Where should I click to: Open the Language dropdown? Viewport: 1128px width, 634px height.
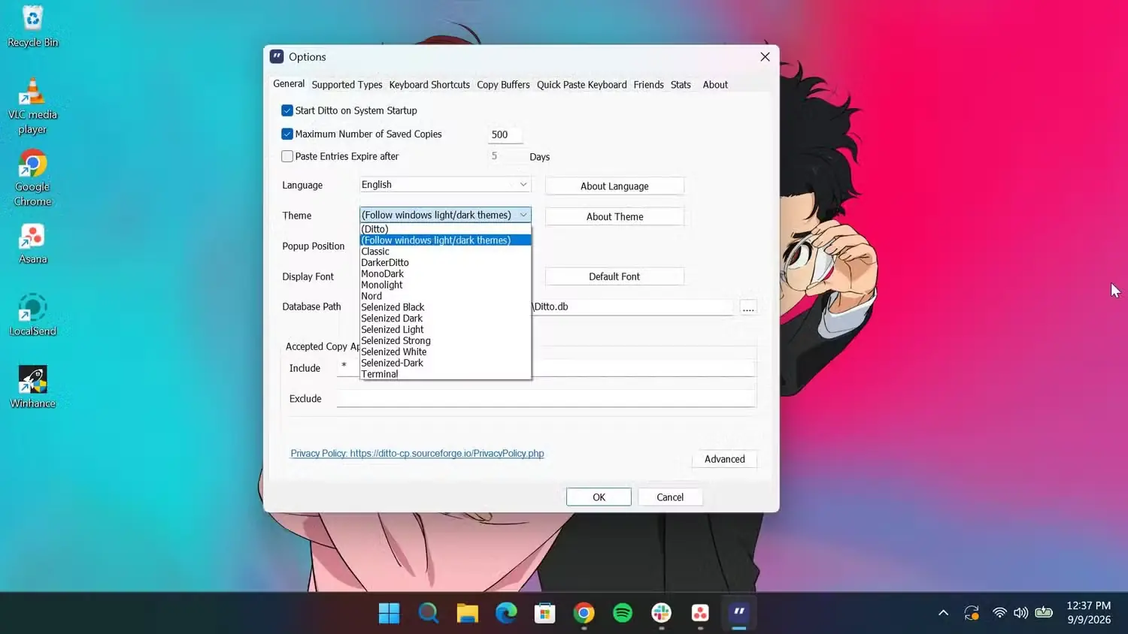coord(445,185)
